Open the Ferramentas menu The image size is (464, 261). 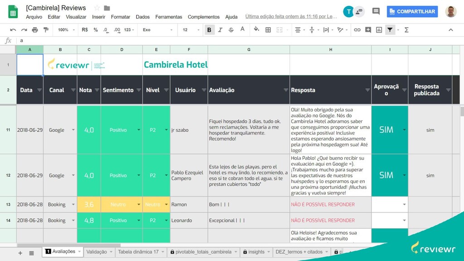click(169, 17)
